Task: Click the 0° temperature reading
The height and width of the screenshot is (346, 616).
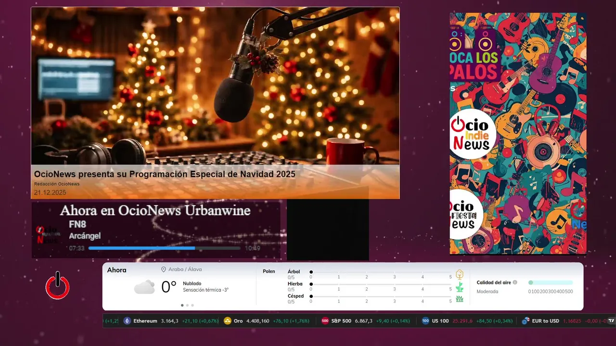Action: tap(169, 287)
